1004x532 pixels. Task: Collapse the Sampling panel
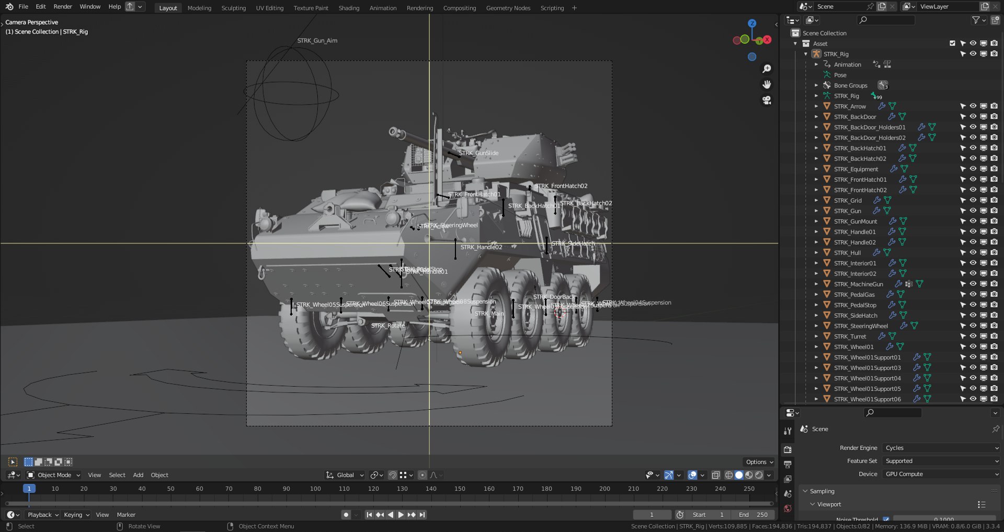pyautogui.click(x=805, y=491)
